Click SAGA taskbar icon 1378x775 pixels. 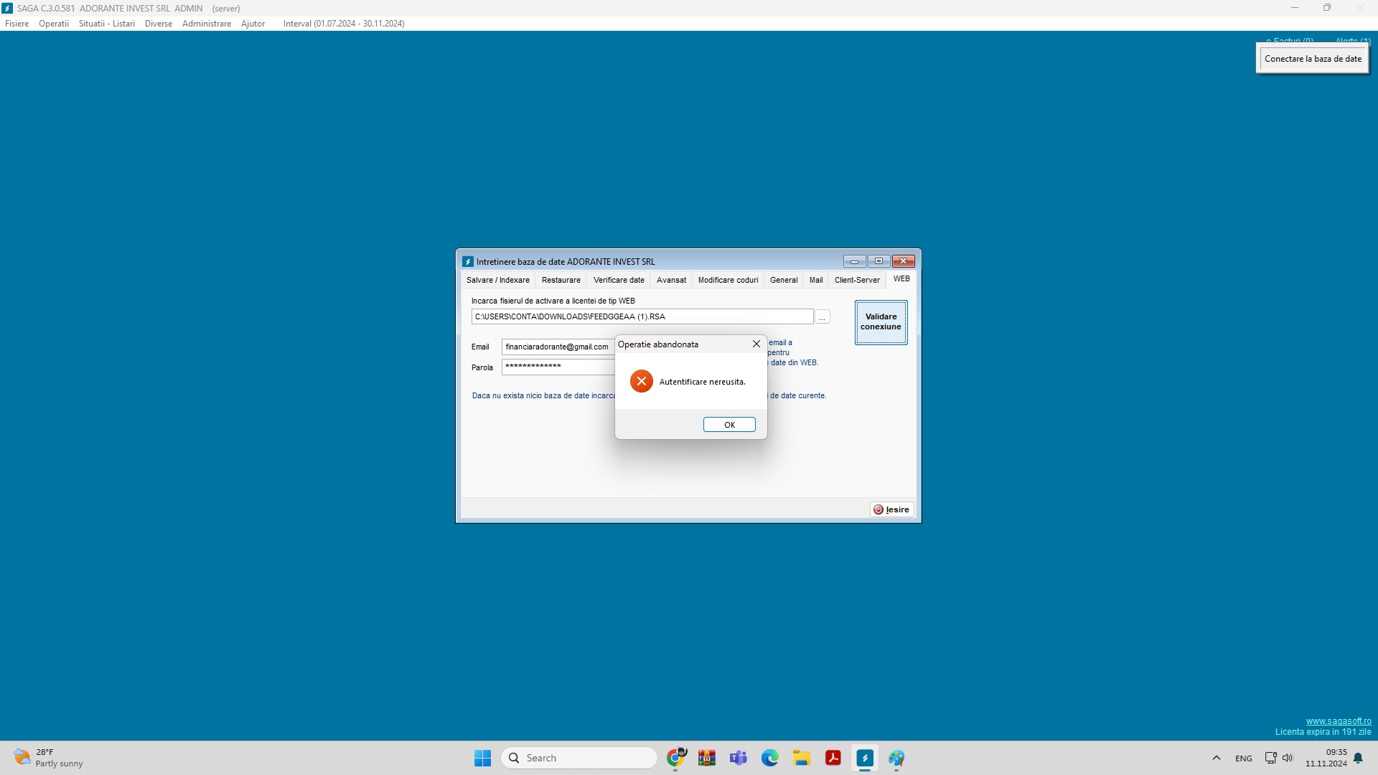865,758
